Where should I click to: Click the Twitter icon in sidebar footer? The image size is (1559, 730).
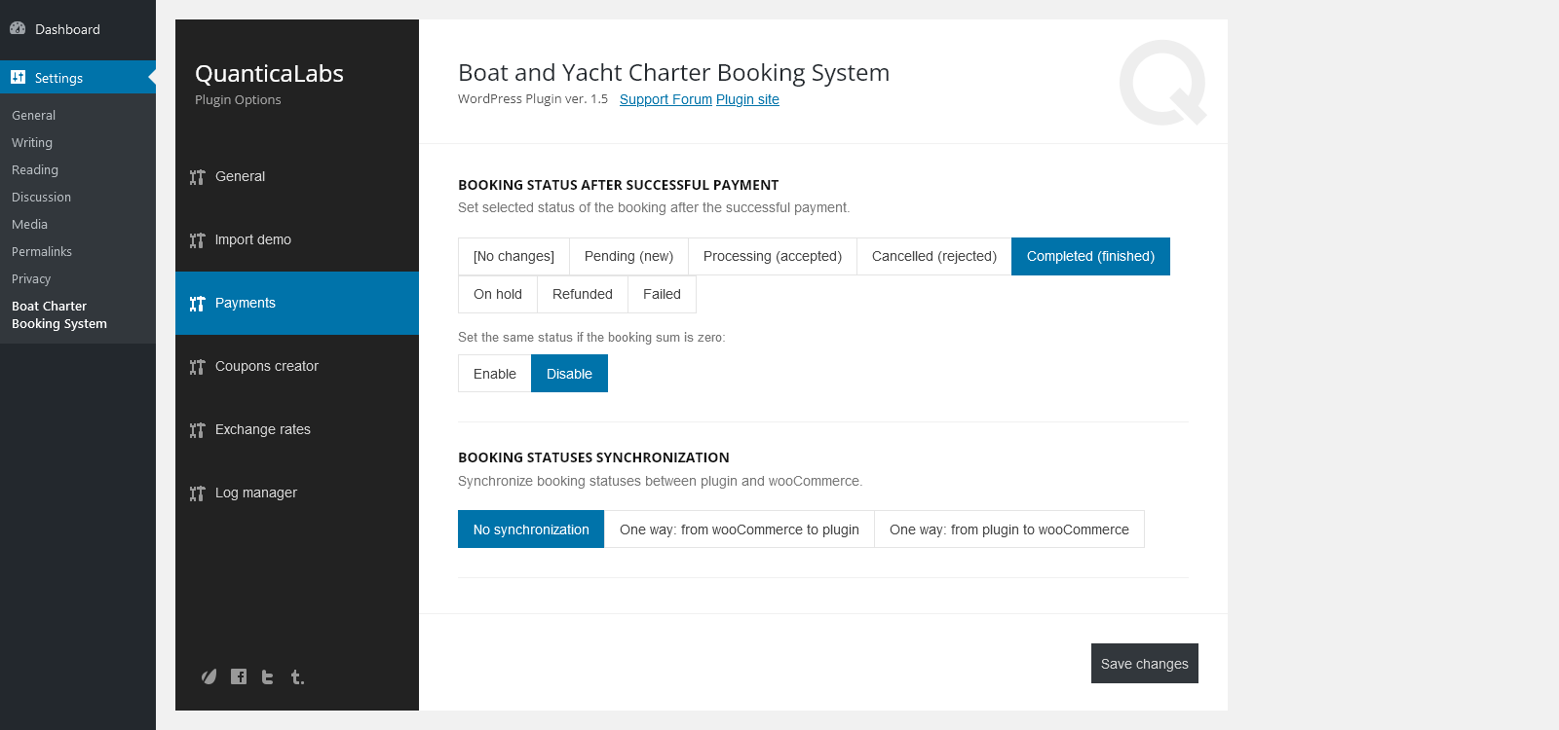coord(268,676)
